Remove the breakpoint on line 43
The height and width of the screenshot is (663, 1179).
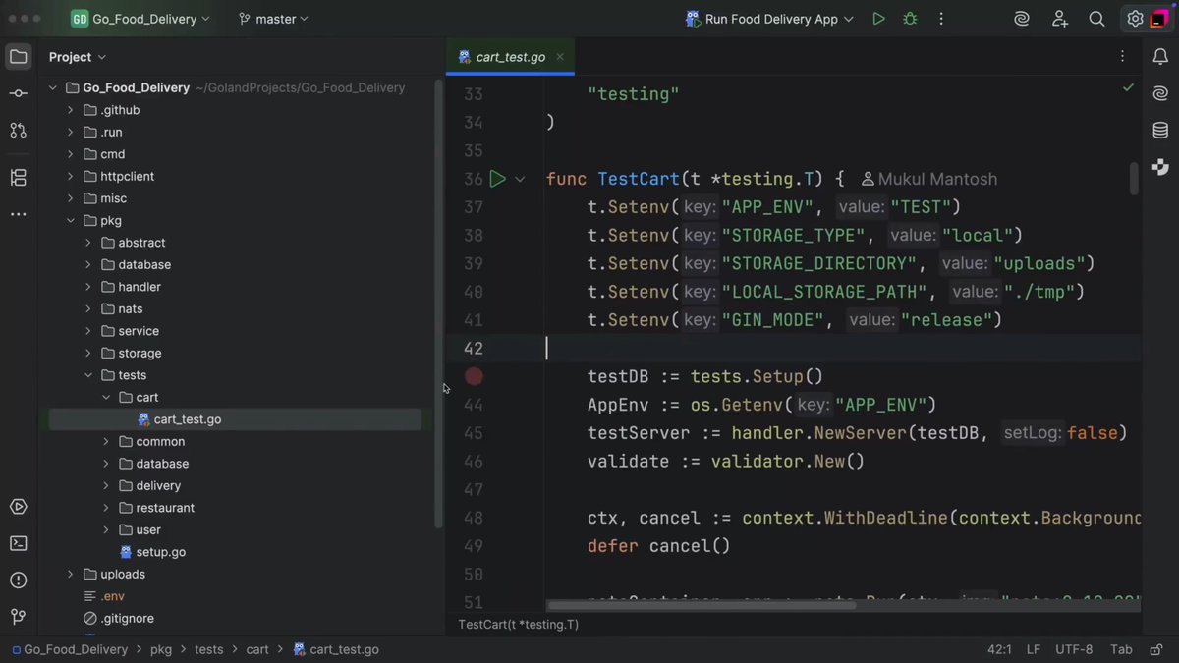474,376
